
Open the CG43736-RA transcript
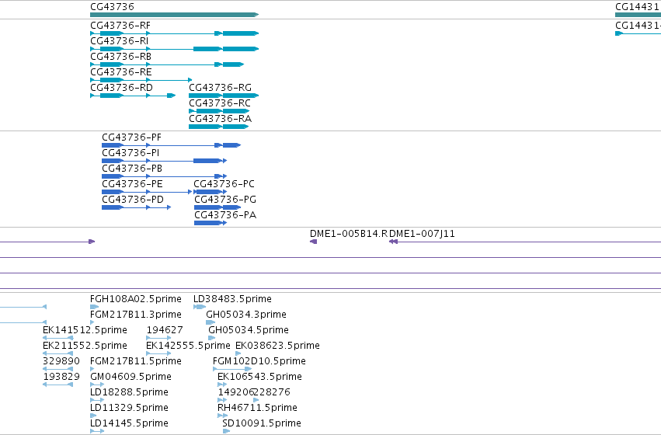click(x=220, y=120)
